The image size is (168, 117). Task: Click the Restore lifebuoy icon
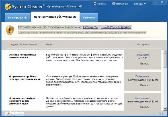point(95,4)
